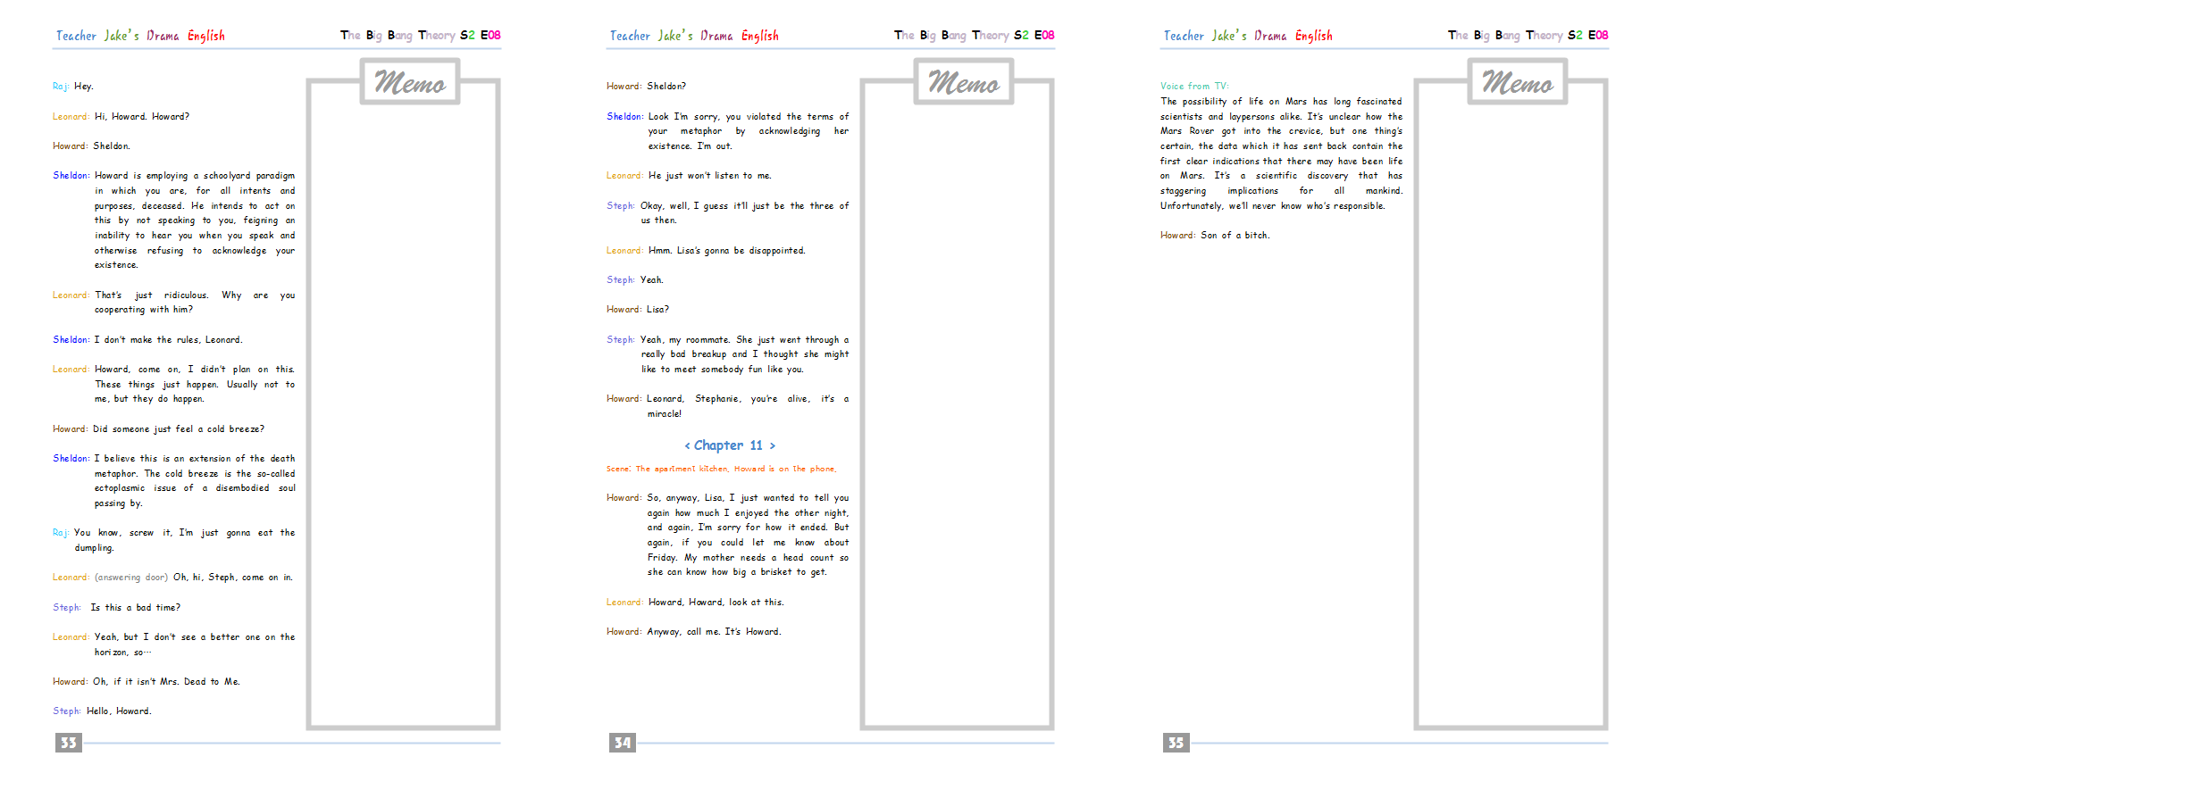The height and width of the screenshot is (790, 2210).
Task: Click the line 'Leonard: Hi, Howard. Howard?'
Action: [121, 117]
